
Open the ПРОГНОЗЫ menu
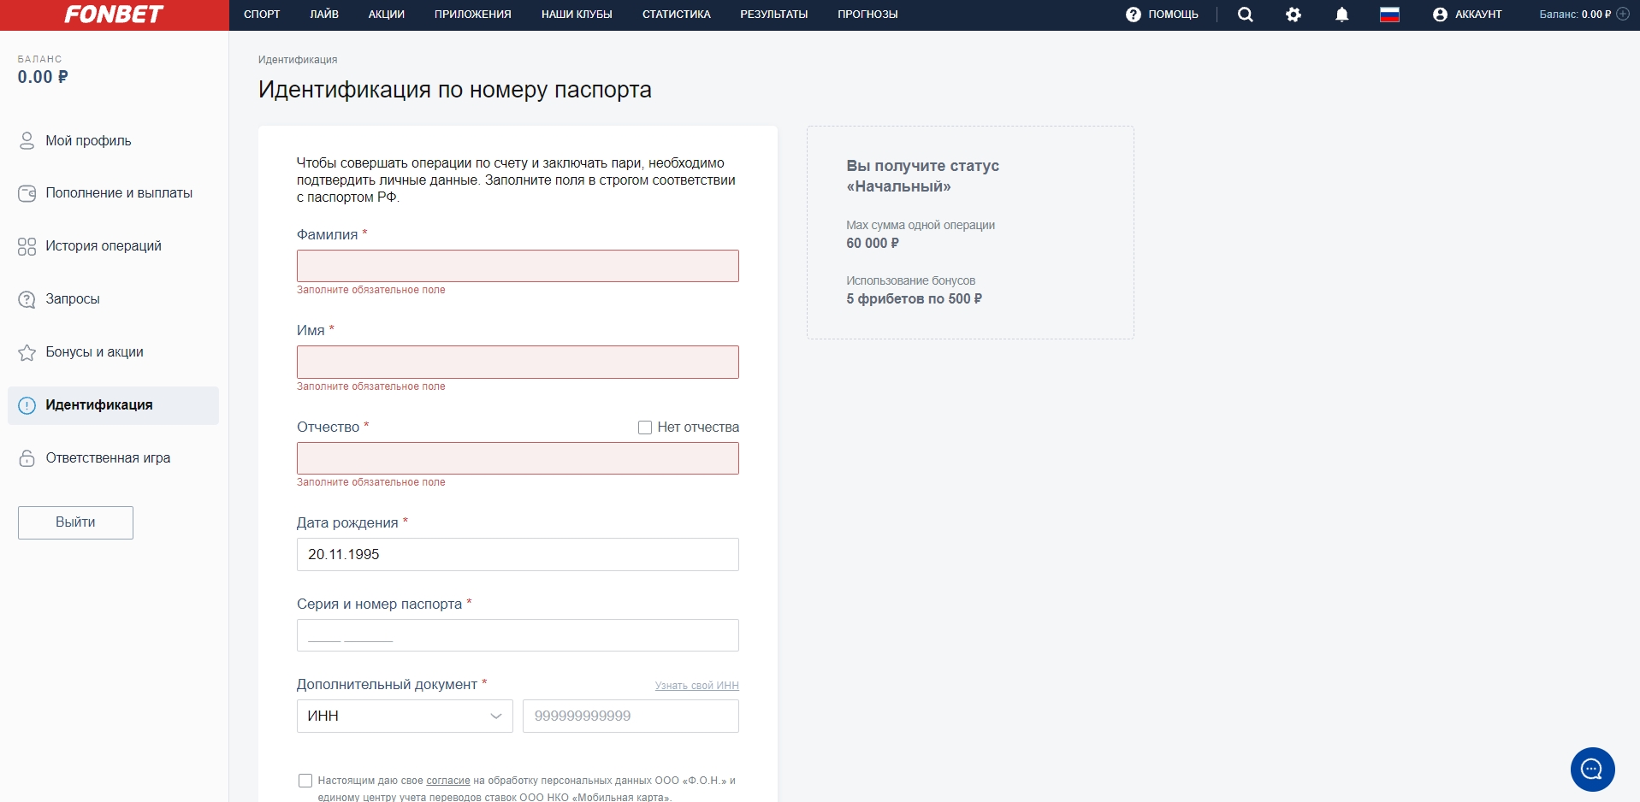(867, 15)
